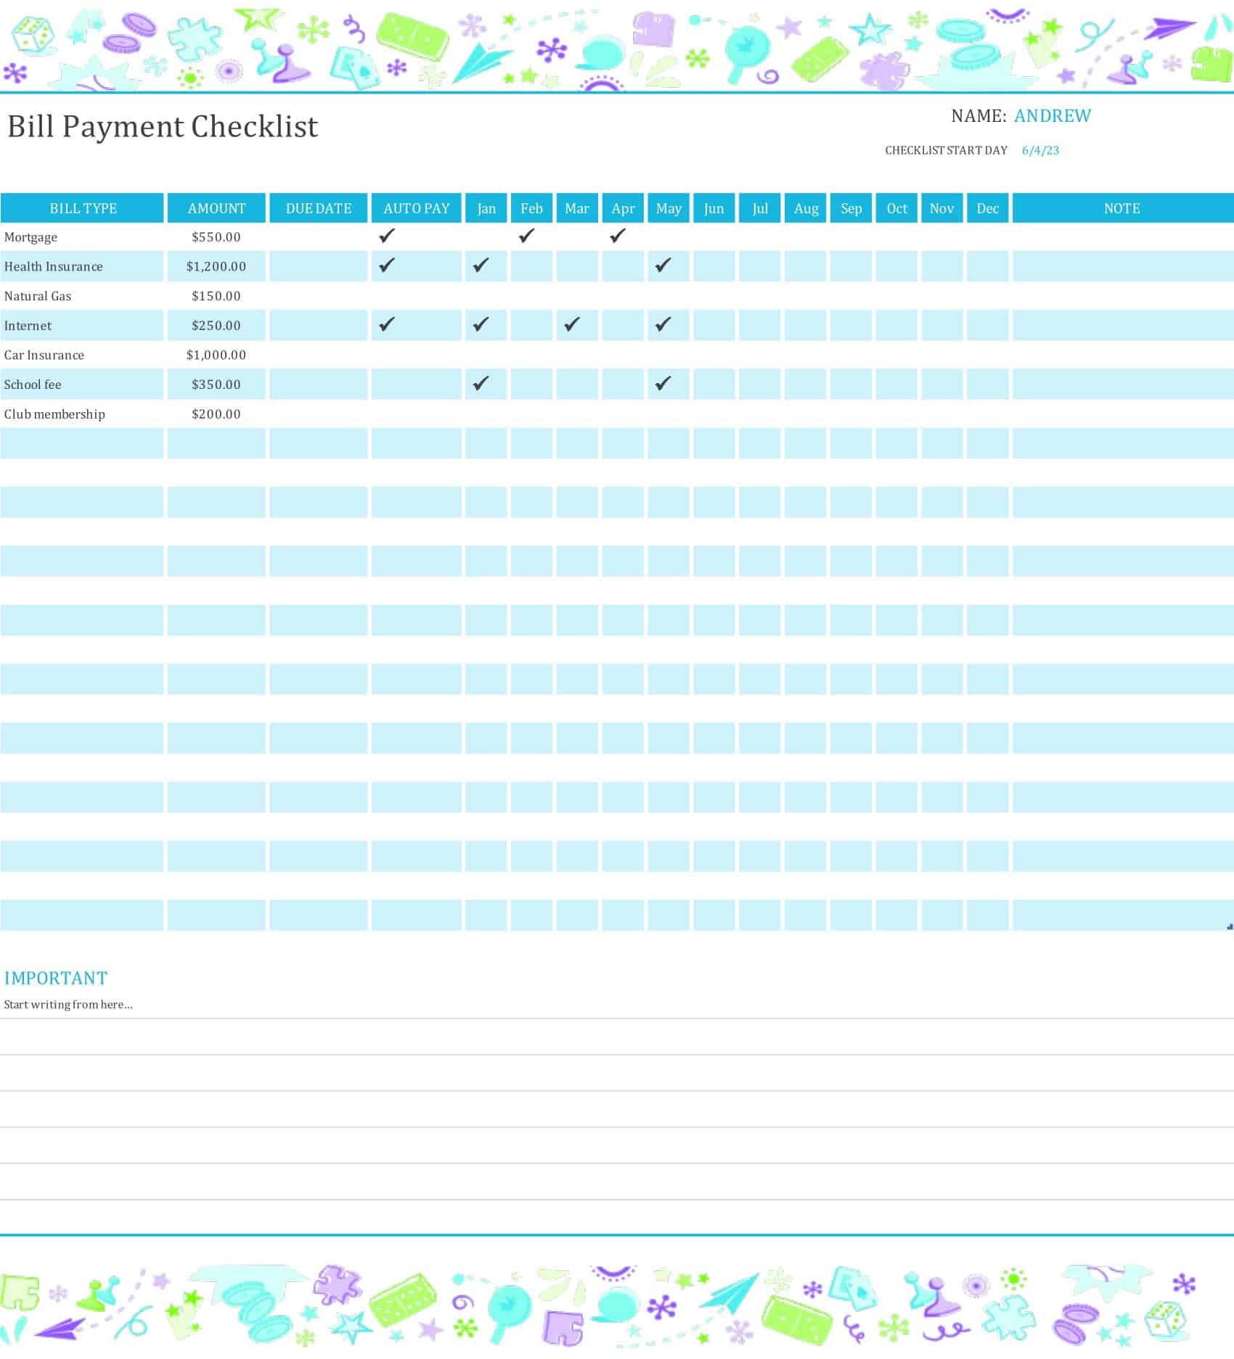Image resolution: width=1234 pixels, height=1359 pixels.
Task: Click the Aug column header
Action: (806, 208)
